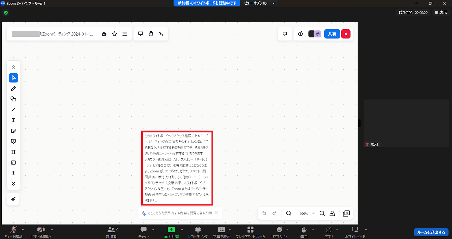Close the whiteboard with red X
The image size is (452, 239).
pos(346,34)
